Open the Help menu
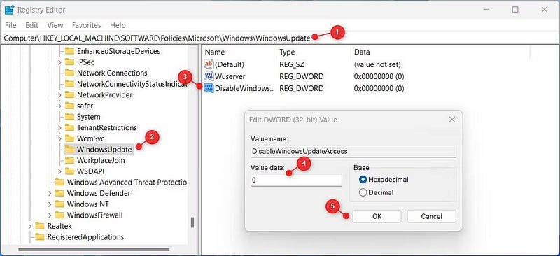The image size is (560, 256). click(118, 25)
